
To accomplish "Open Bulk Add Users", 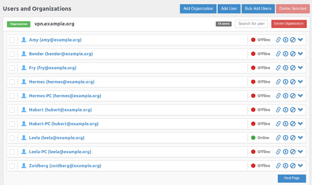I will point(258,9).
